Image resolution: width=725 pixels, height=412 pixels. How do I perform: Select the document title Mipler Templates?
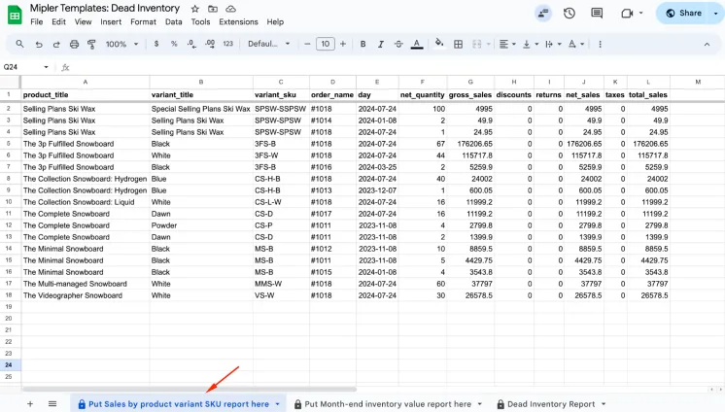pyautogui.click(x=105, y=9)
